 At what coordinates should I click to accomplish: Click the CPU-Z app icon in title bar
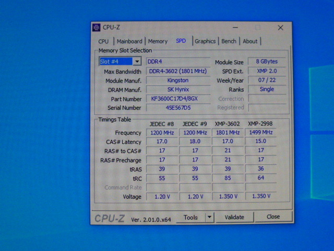click(96, 27)
